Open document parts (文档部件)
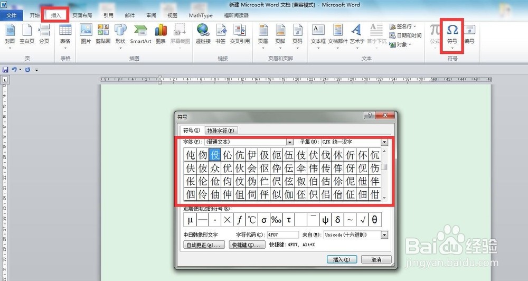 [x=338, y=36]
